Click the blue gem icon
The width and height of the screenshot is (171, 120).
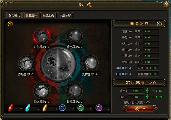(62, 108)
